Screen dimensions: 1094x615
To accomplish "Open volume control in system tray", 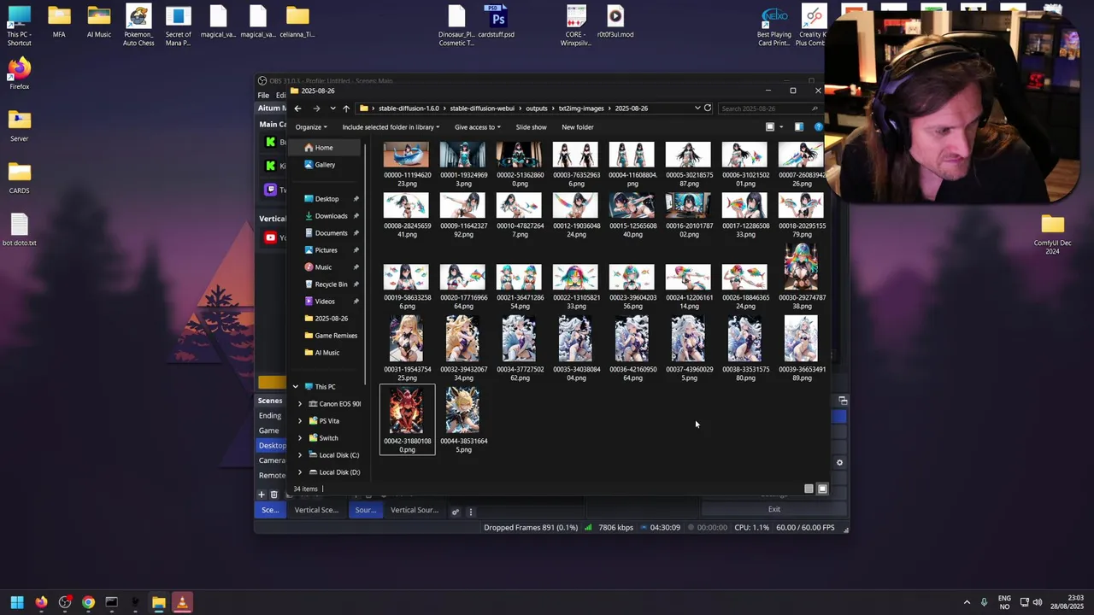I will pos(1038,602).
